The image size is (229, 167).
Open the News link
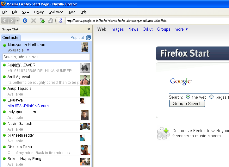pyautogui.click(x=133, y=29)
